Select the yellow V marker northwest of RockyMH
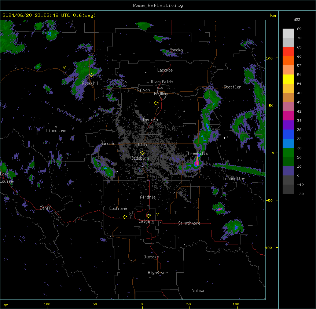This screenshot has height=309, width=316. pos(64,68)
